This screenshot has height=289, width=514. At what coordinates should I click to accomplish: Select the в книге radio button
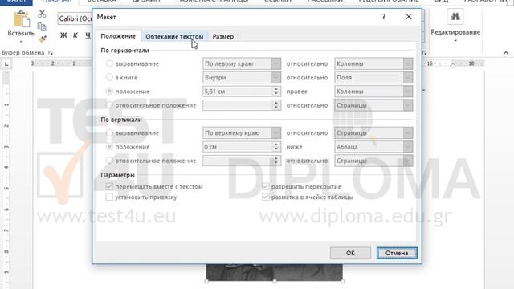click(x=109, y=77)
